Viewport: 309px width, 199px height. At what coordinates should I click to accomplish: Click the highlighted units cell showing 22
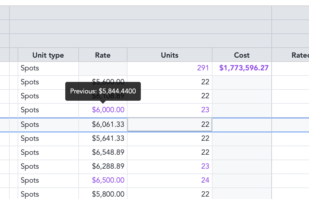pos(170,124)
